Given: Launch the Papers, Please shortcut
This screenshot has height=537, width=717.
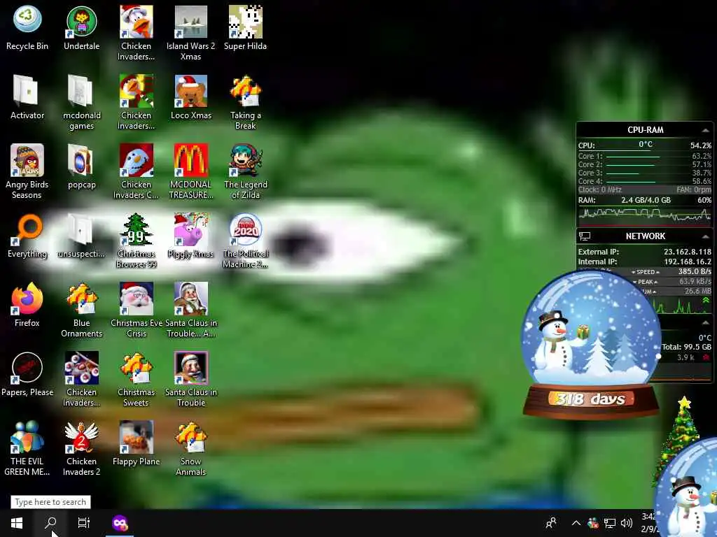Looking at the screenshot, I should (x=27, y=374).
